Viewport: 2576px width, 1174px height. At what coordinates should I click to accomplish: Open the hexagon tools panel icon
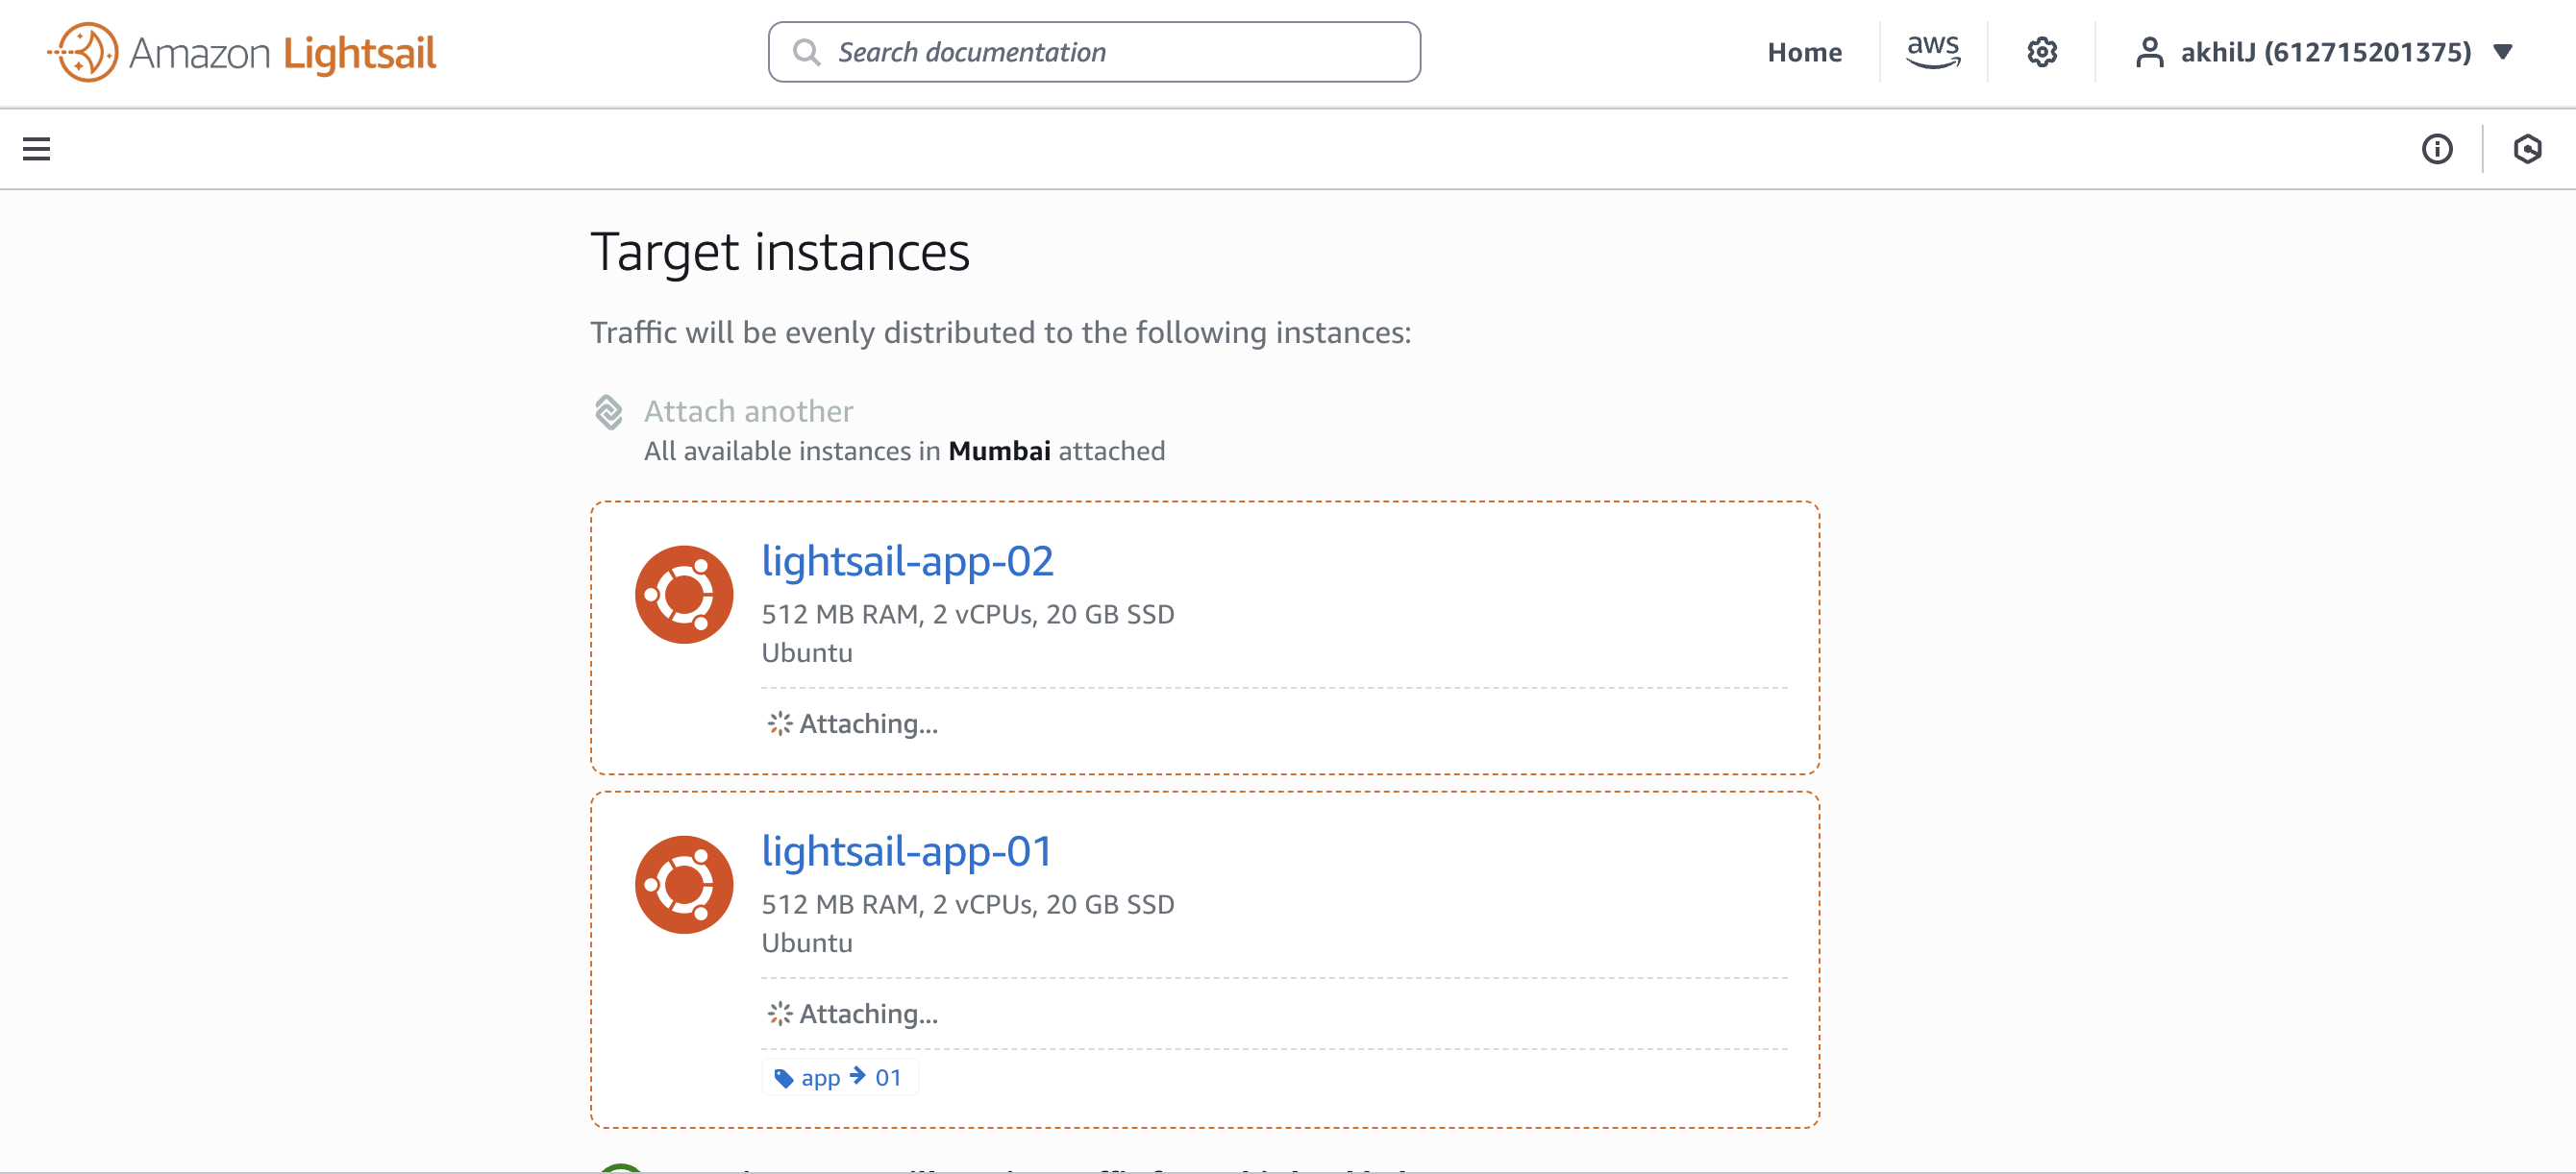point(2527,149)
